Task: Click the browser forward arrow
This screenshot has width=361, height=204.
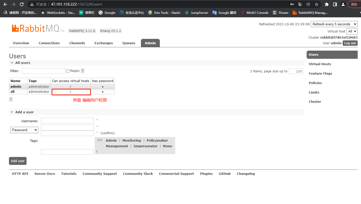Action: 14,4
